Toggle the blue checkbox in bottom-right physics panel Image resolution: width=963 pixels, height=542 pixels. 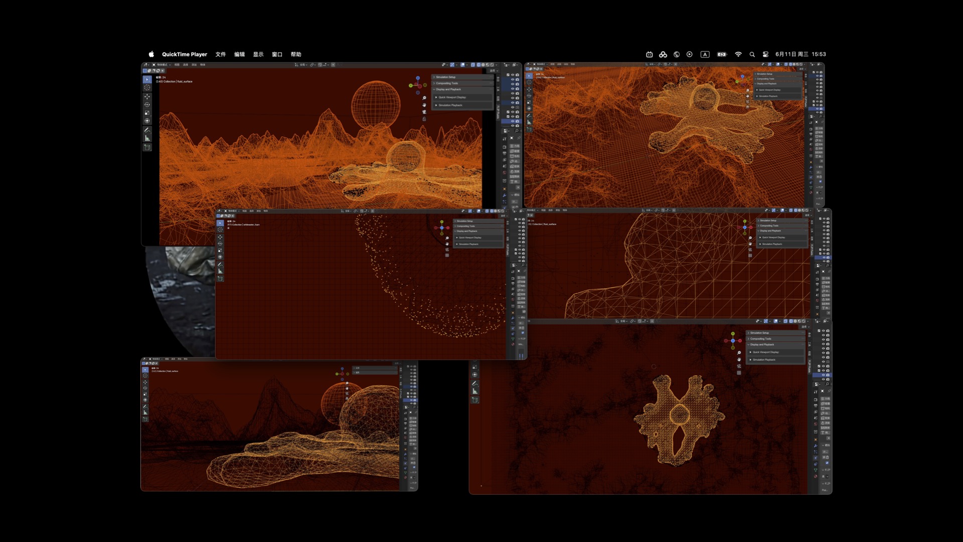pyautogui.click(x=827, y=463)
